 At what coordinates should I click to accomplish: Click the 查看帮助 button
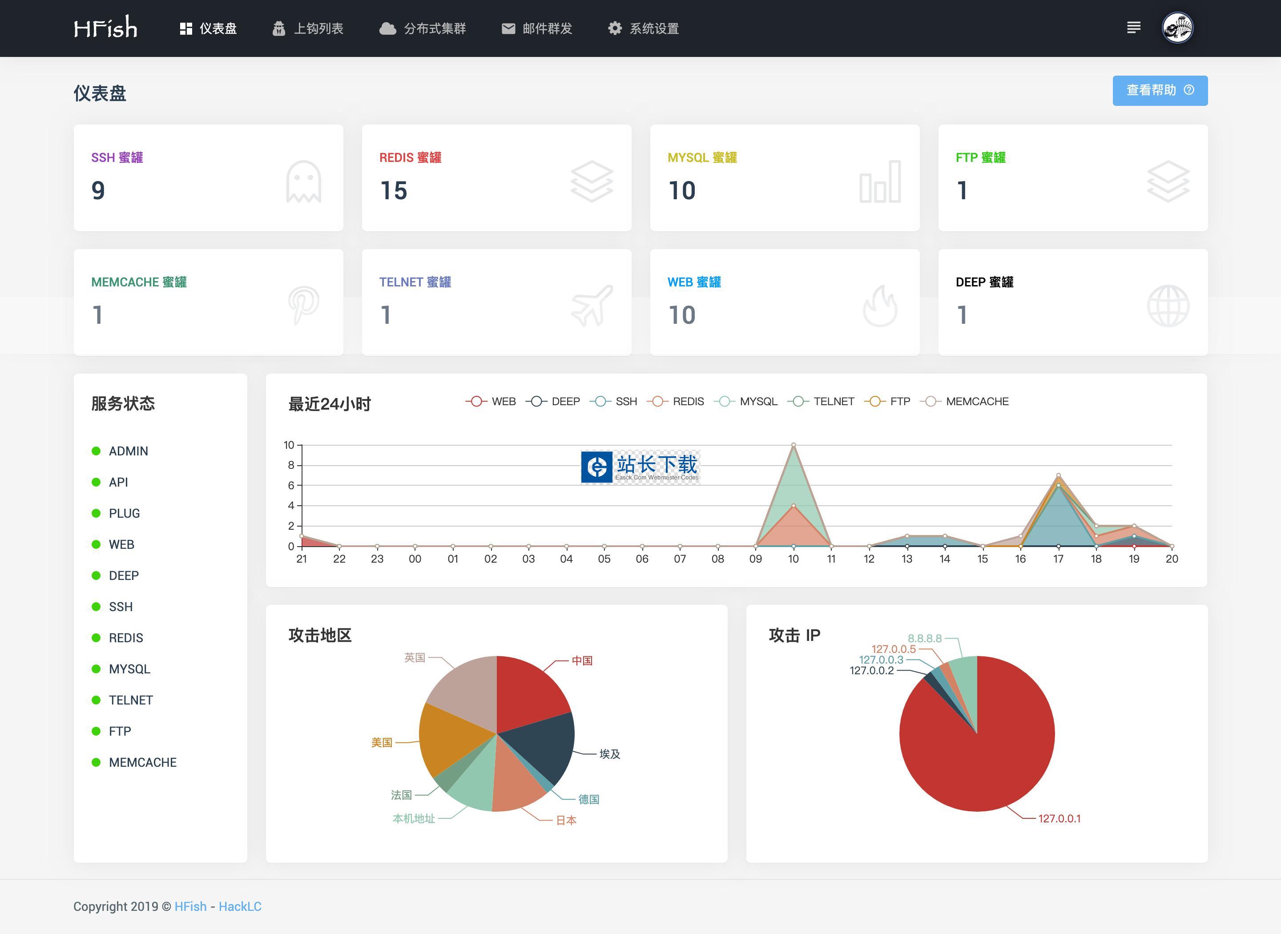tap(1160, 90)
